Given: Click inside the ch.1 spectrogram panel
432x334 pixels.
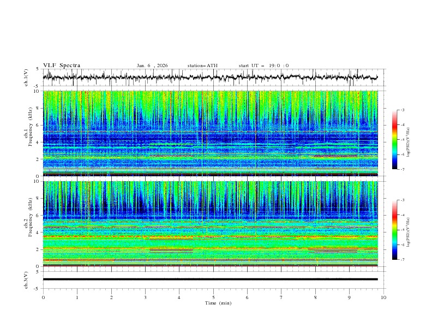Looking at the screenshot, I should [210, 133].
